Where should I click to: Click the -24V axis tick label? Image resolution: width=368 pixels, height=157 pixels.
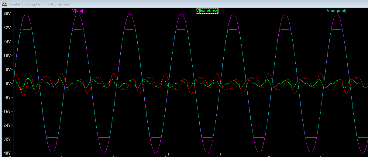pyautogui.click(x=6, y=125)
